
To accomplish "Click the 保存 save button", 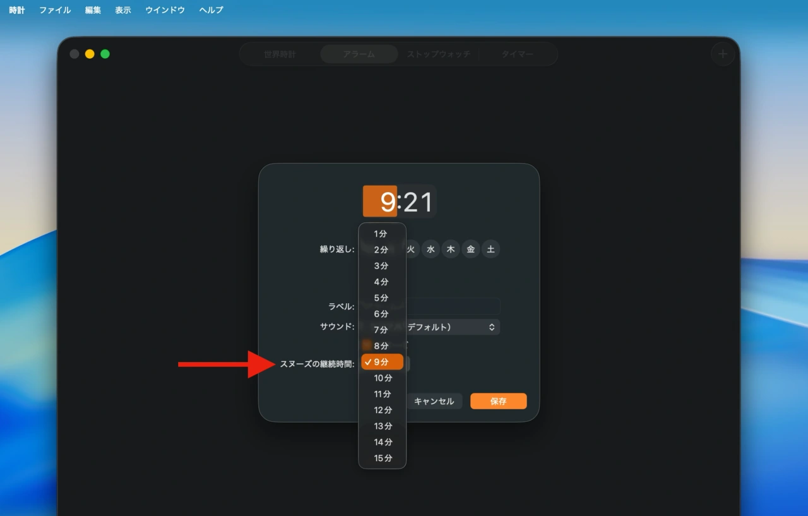I will [x=498, y=402].
